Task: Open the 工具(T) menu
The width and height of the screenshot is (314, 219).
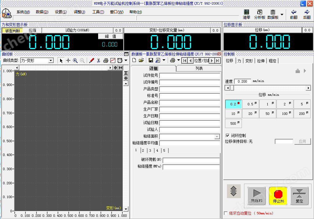Action: [98, 12]
